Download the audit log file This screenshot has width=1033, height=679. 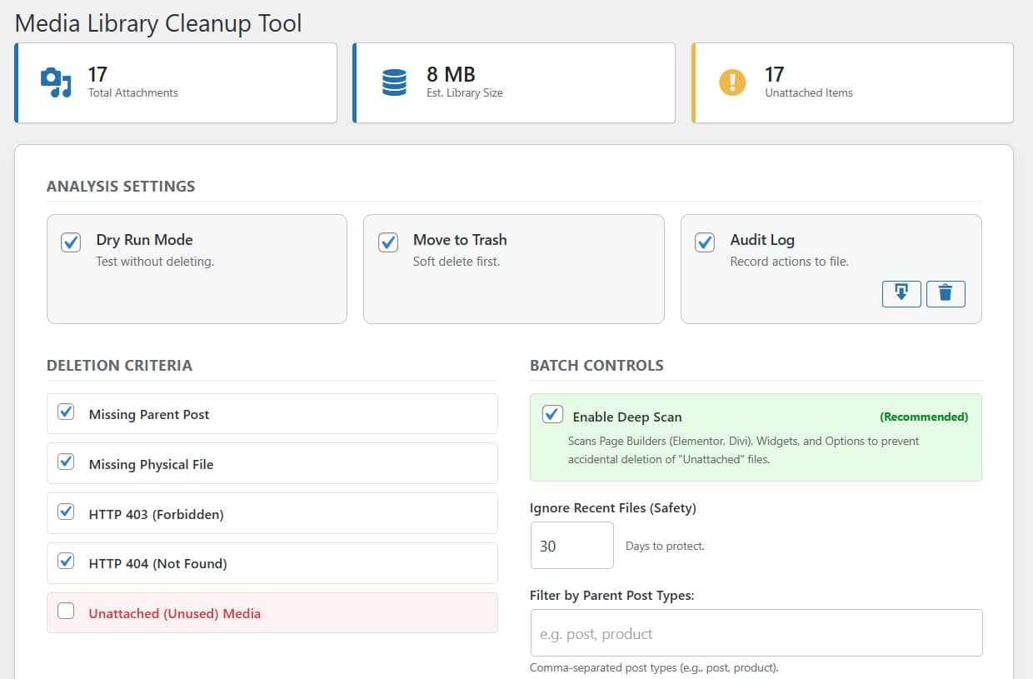point(901,293)
